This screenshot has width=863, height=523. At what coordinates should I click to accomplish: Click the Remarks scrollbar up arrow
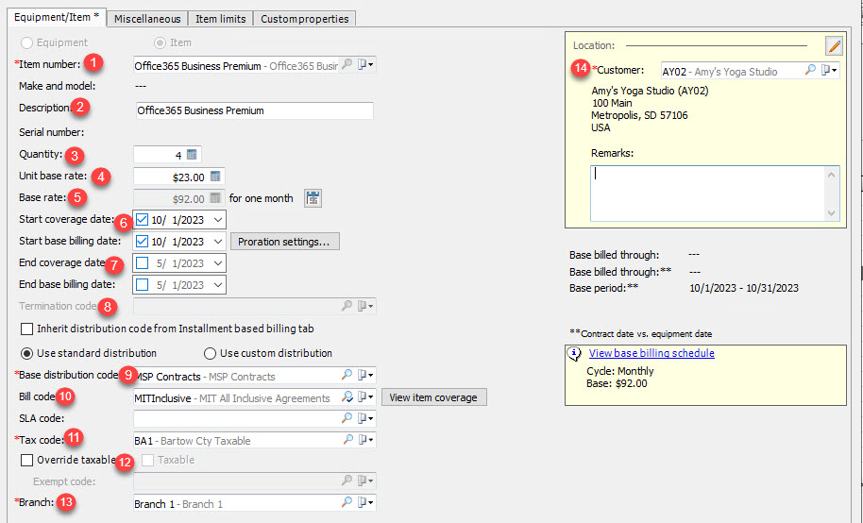831,175
